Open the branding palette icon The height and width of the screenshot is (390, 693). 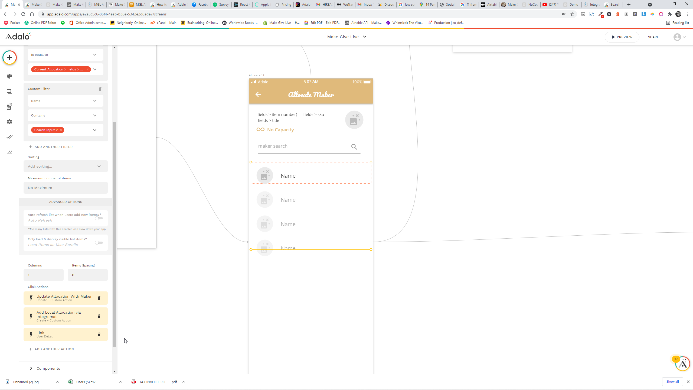(x=9, y=76)
